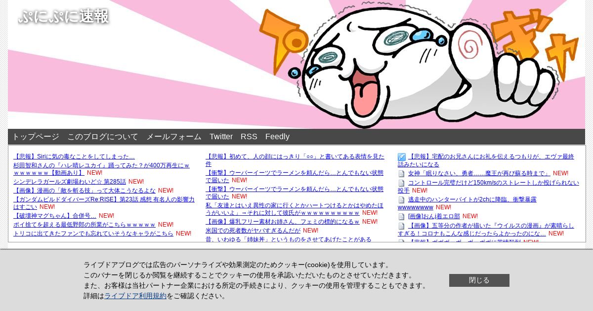
Task: Open 女神「眠りなさい、勇者……魔王が再び蘇る article
Action: point(479,173)
